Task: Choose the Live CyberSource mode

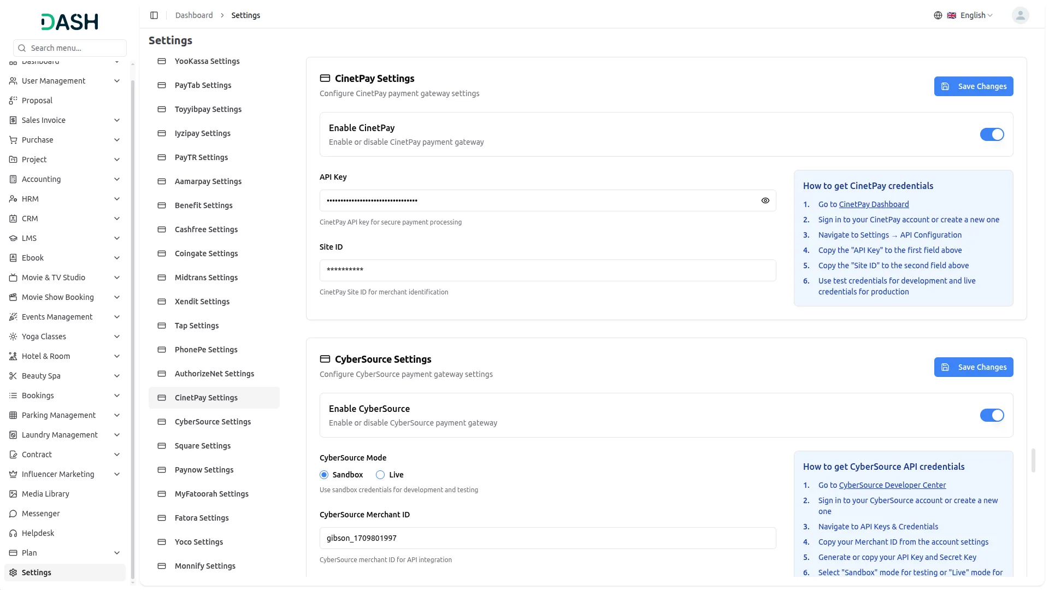Action: tap(380, 475)
